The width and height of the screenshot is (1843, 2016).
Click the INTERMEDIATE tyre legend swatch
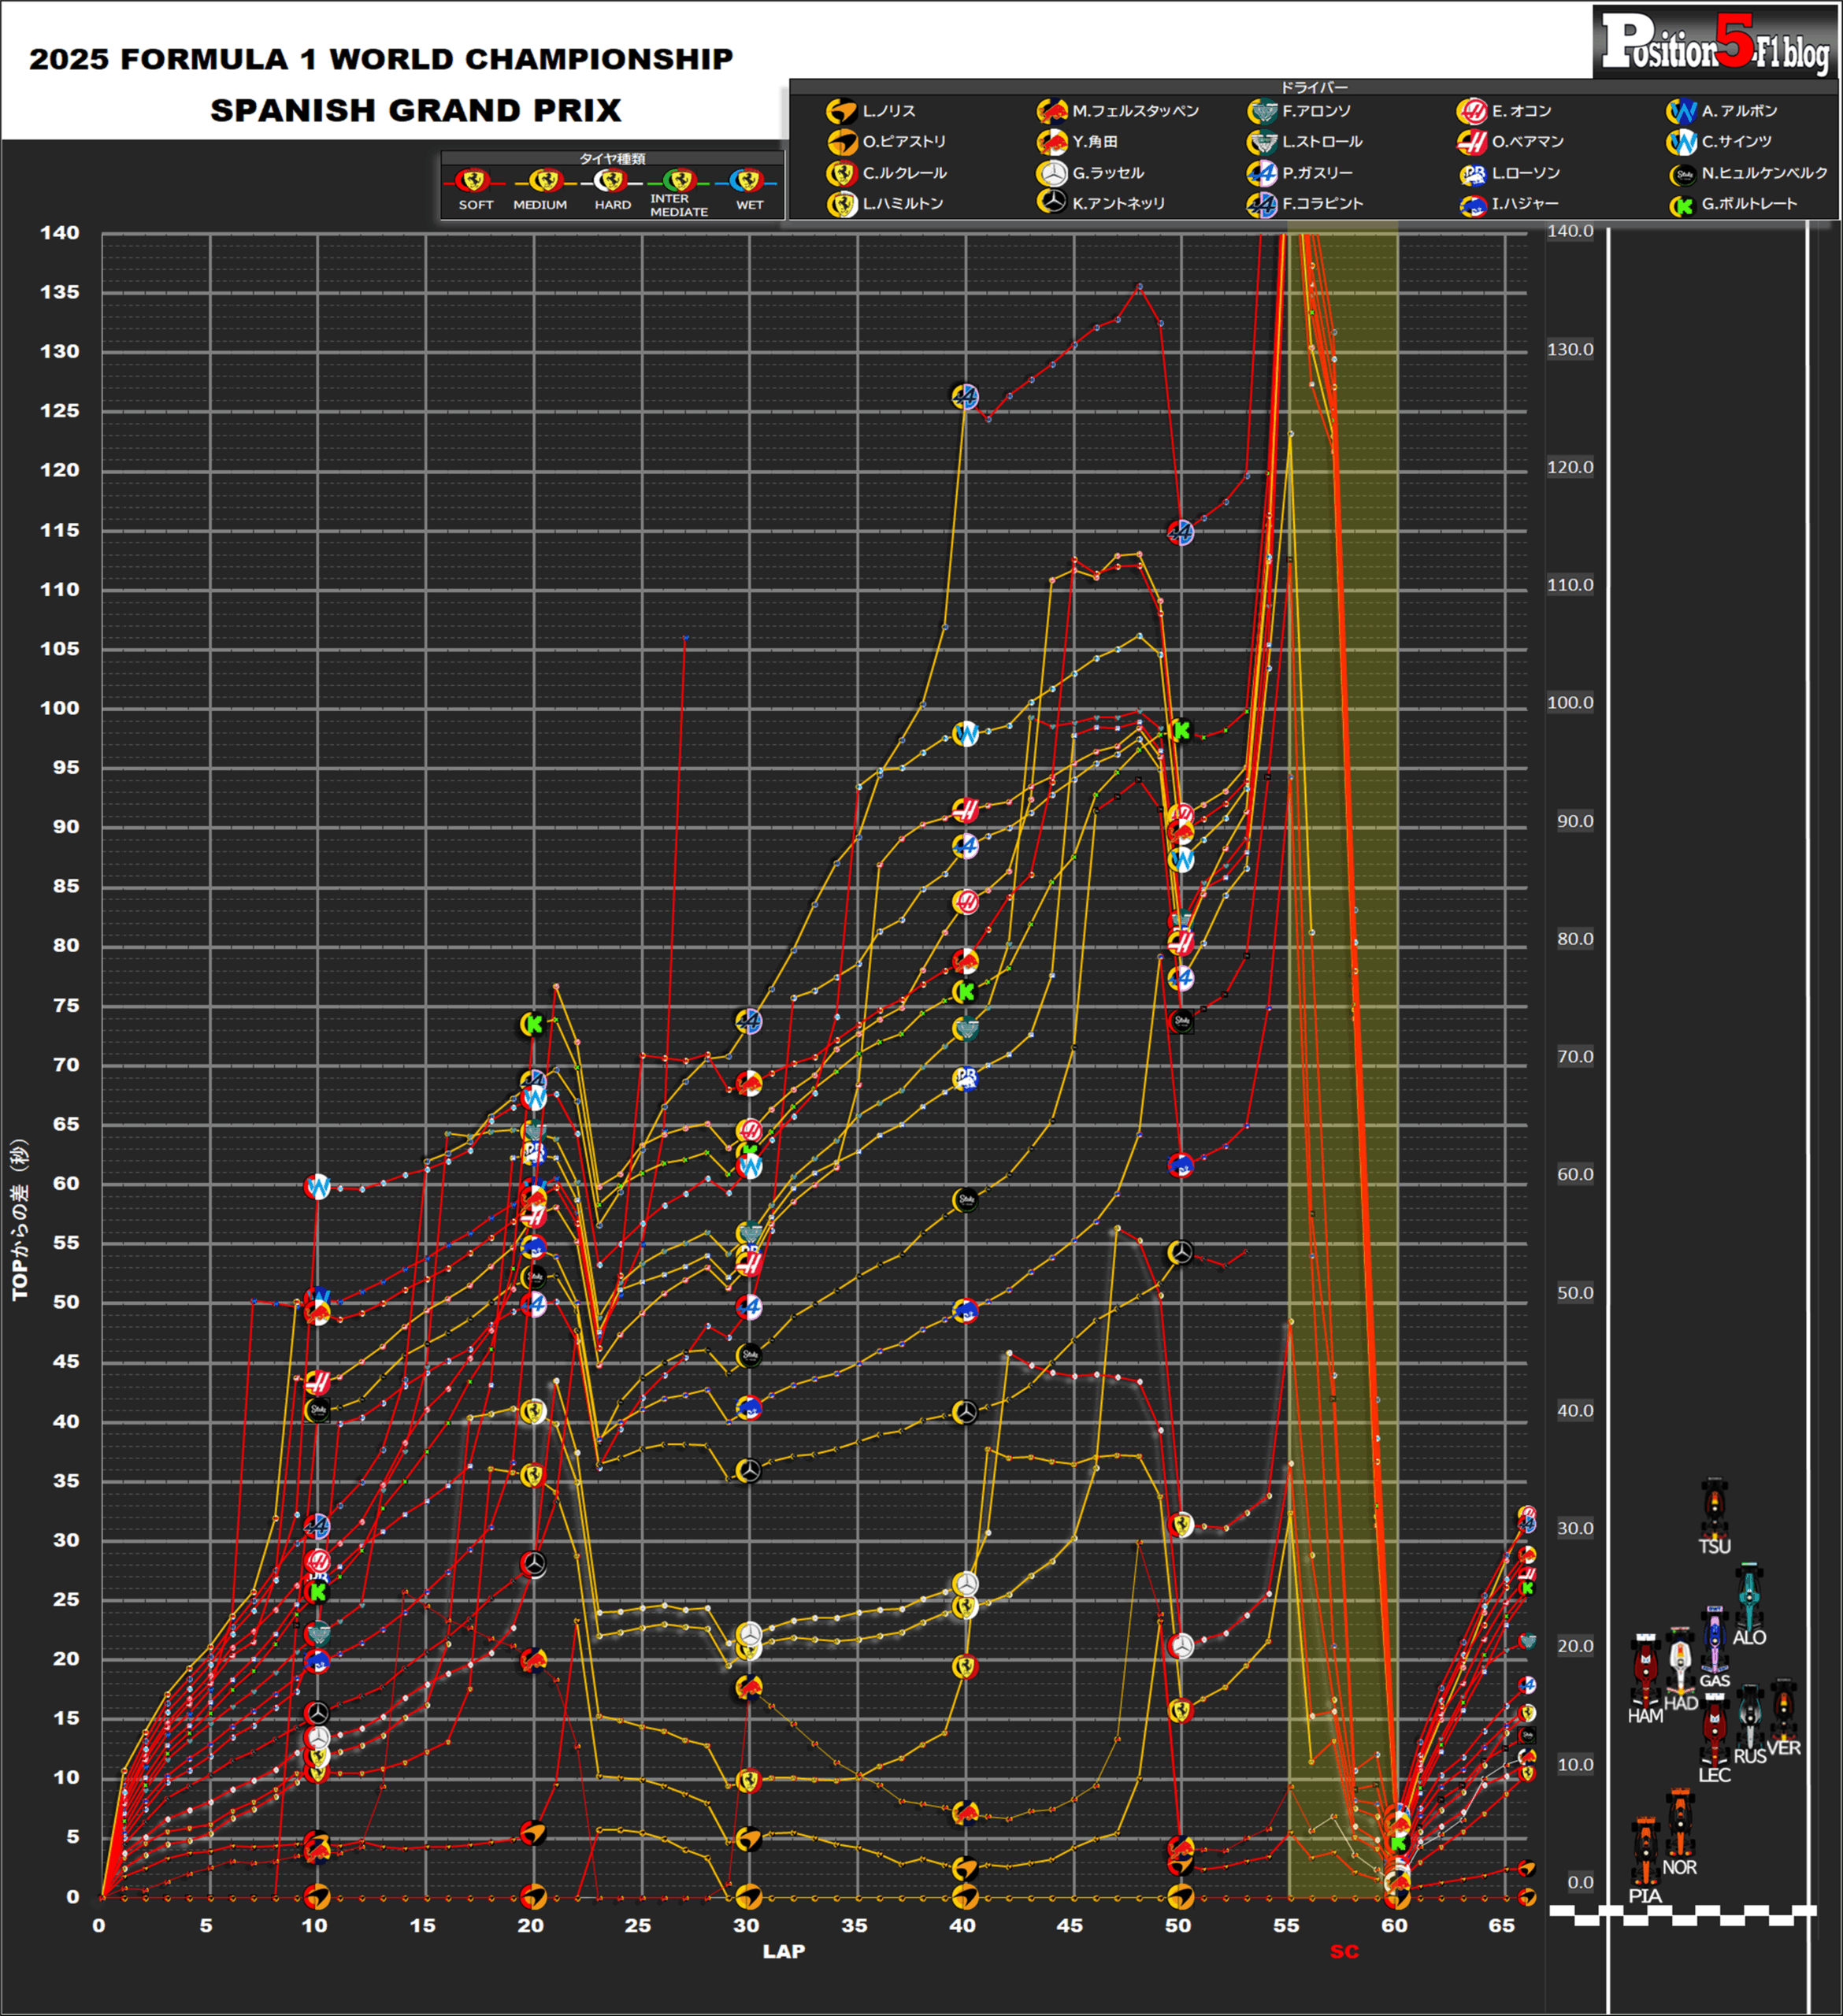point(679,182)
